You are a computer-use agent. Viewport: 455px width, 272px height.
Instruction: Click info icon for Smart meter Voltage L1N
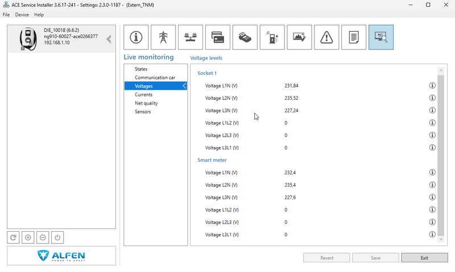pyautogui.click(x=432, y=173)
